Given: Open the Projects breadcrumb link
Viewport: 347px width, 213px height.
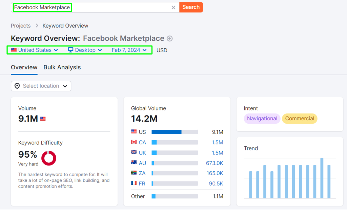Looking at the screenshot, I should coord(21,26).
